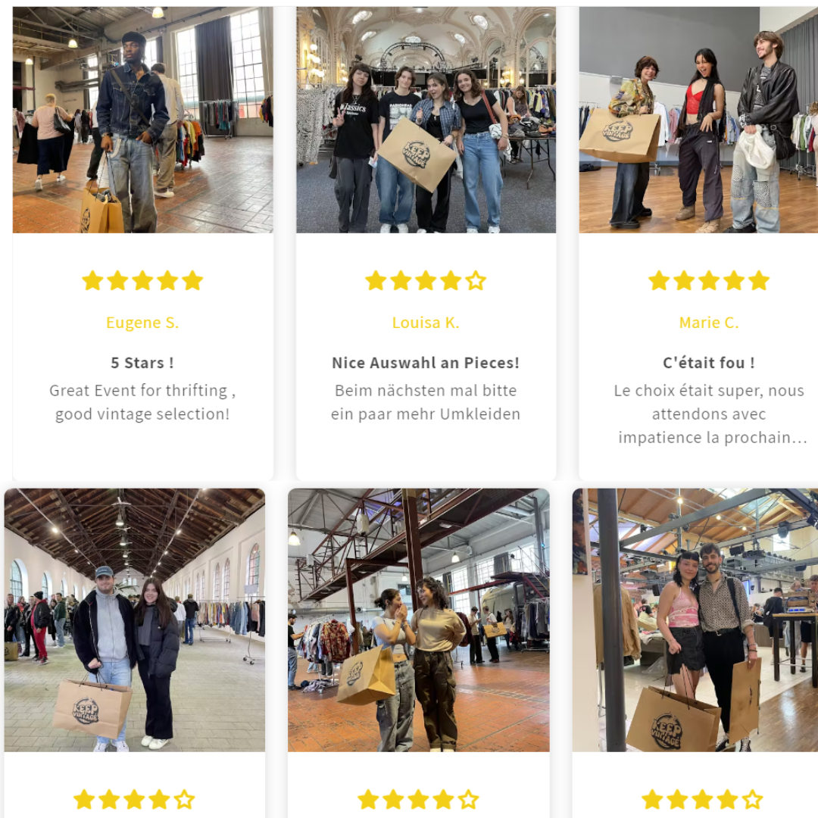Click the third star in Louisa K. rating
Image resolution: width=818 pixels, height=818 pixels.
click(426, 281)
